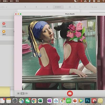Switch Photo Booth to video recording mode
The width and height of the screenshot is (105, 105).
click(x=26, y=93)
